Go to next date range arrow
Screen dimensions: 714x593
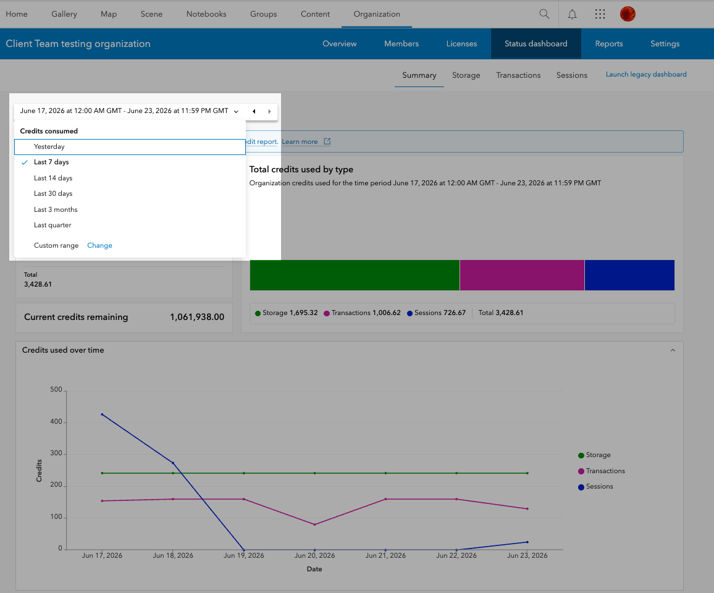pos(269,111)
